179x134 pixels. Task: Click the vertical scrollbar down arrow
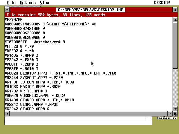pos(175,109)
